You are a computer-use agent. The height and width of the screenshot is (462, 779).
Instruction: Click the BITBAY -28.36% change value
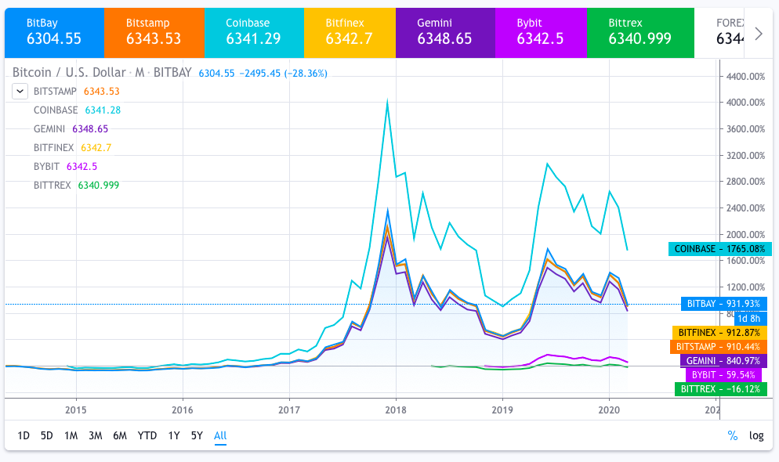click(306, 74)
